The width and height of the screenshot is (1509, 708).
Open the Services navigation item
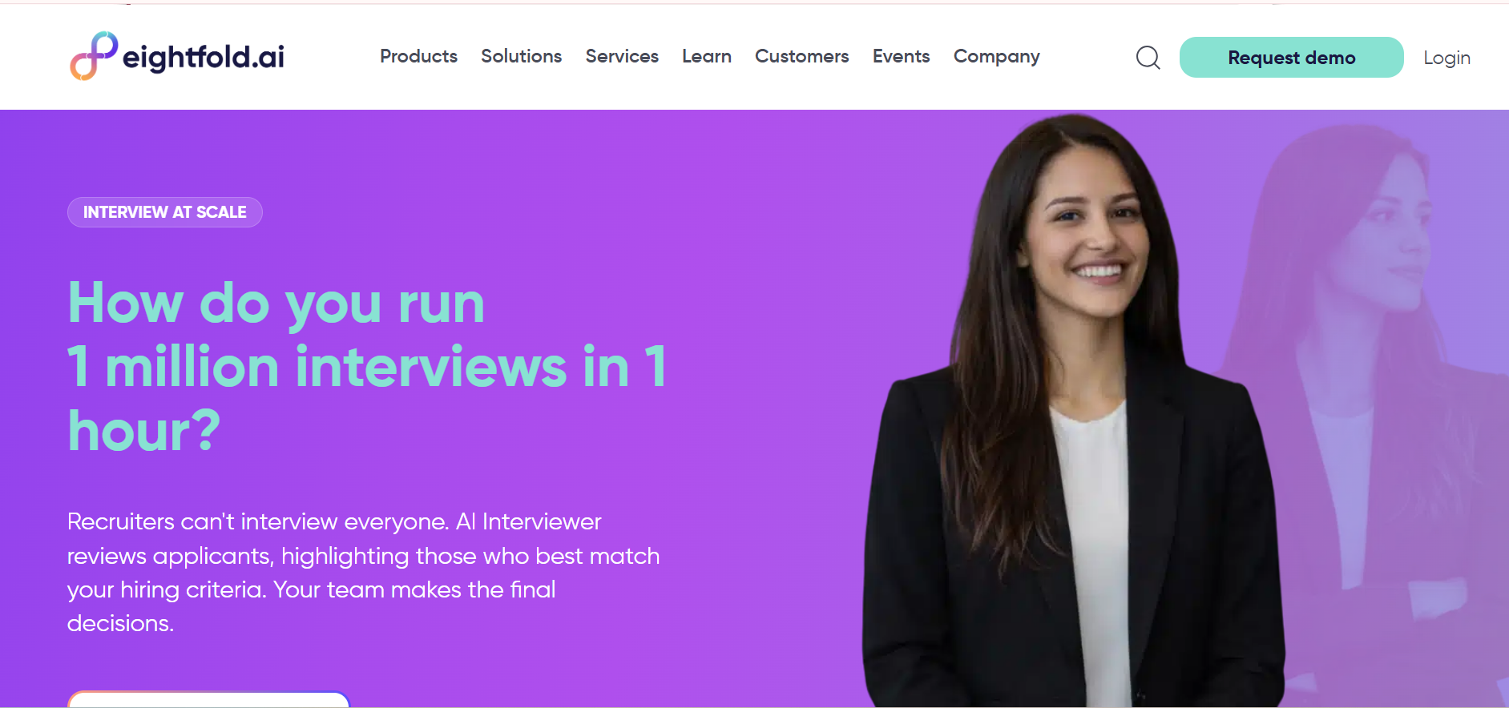[622, 56]
